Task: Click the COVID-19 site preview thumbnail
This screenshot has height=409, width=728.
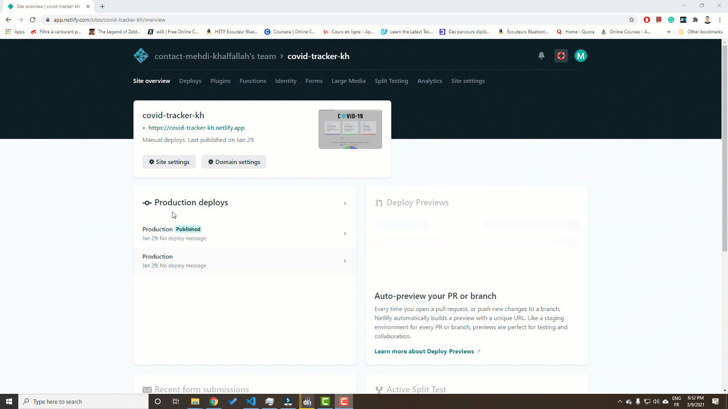Action: [x=350, y=129]
